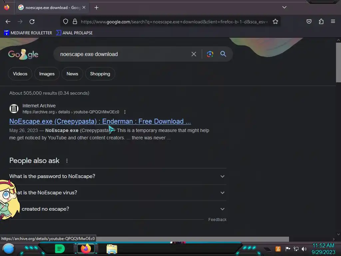
Task: Click the Google search box text
Action: [89, 54]
